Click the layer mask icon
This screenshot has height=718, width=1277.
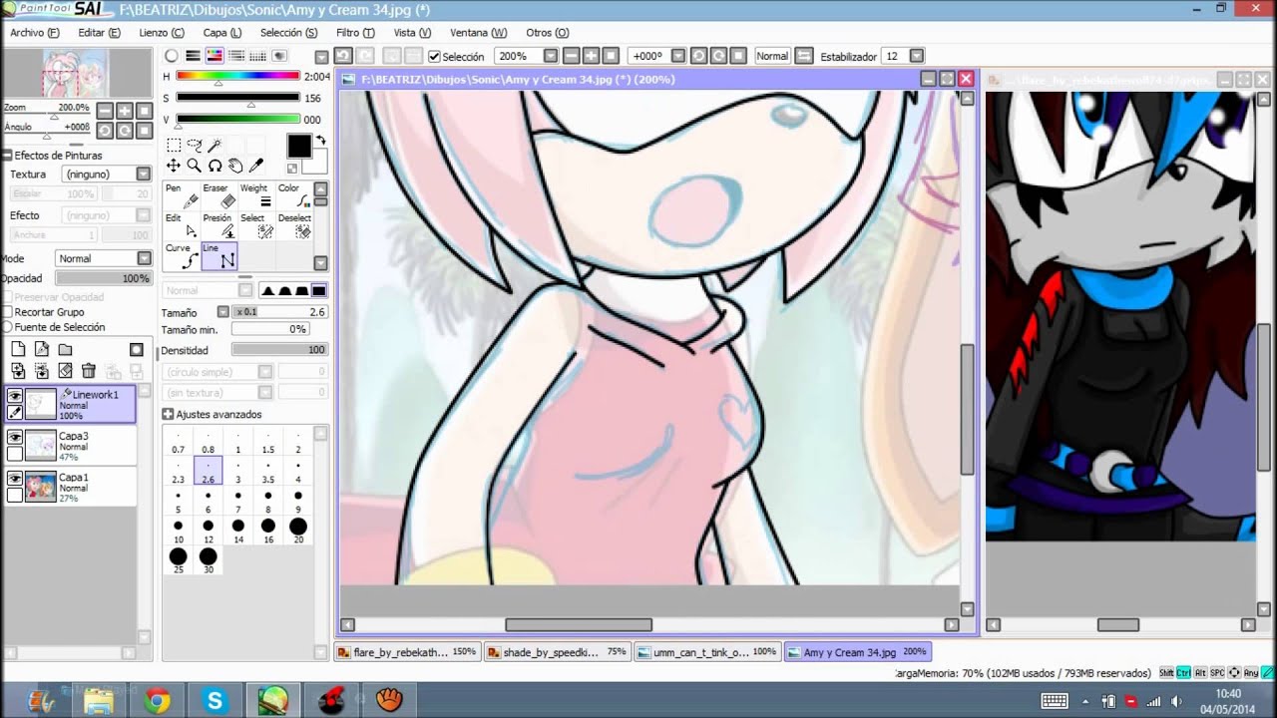click(x=137, y=349)
